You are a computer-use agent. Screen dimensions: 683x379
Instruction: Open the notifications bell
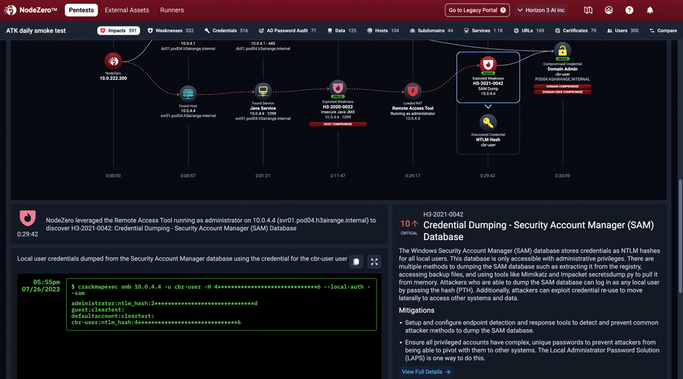(650, 10)
